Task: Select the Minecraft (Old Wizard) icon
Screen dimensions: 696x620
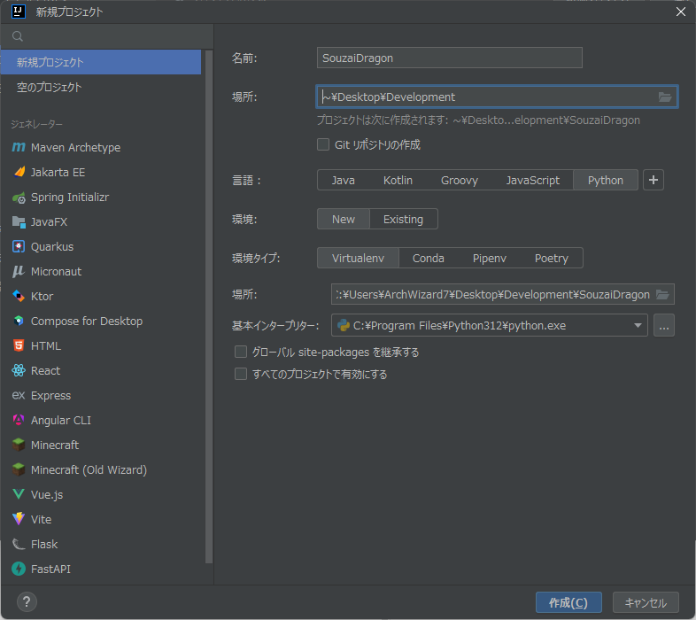Action: click(19, 469)
